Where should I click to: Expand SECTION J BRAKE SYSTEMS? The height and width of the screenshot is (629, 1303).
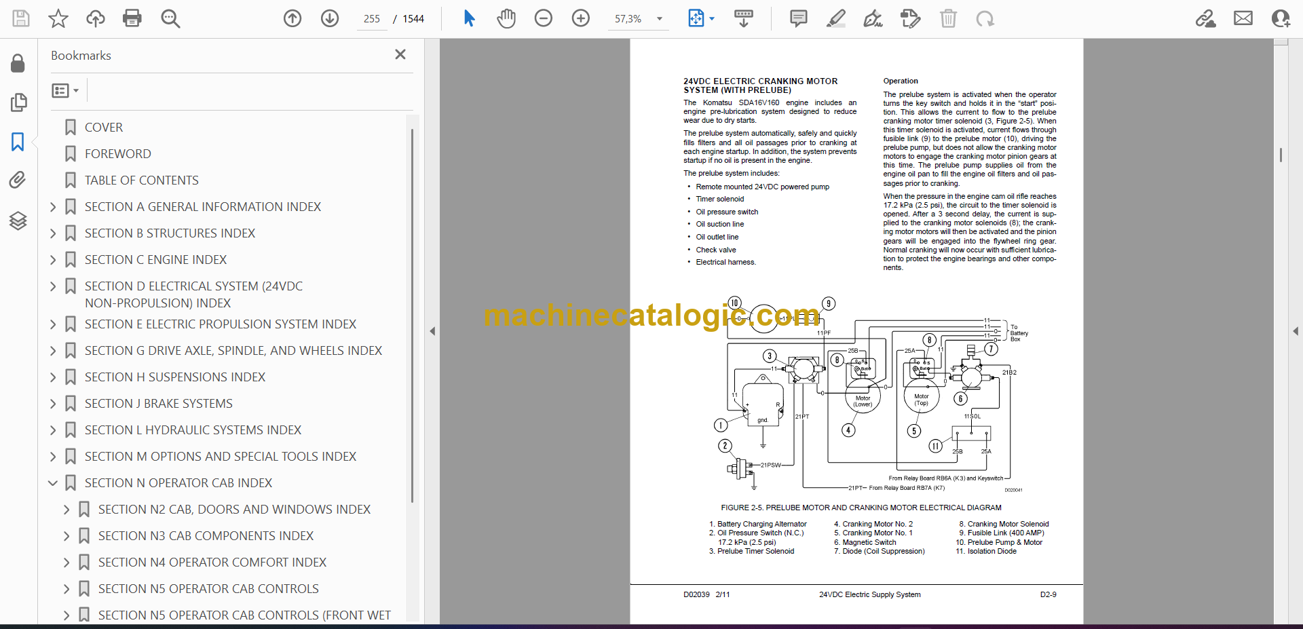(53, 404)
